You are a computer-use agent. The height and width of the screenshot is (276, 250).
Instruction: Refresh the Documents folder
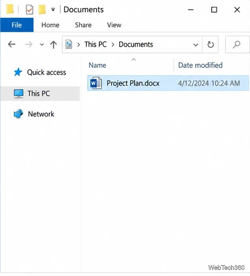coord(211,45)
